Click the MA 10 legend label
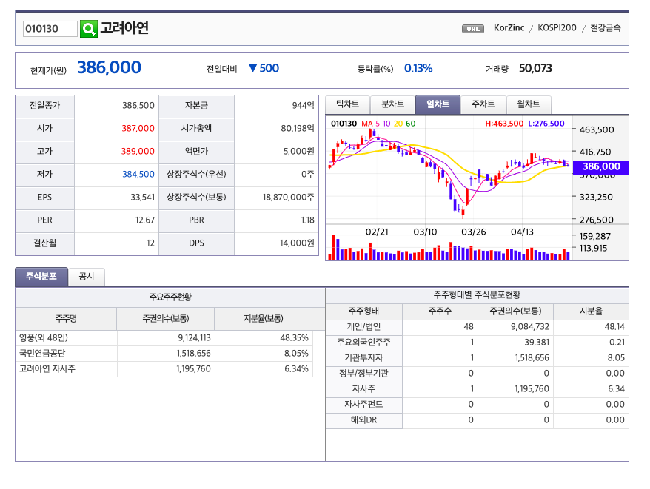 click(x=386, y=124)
